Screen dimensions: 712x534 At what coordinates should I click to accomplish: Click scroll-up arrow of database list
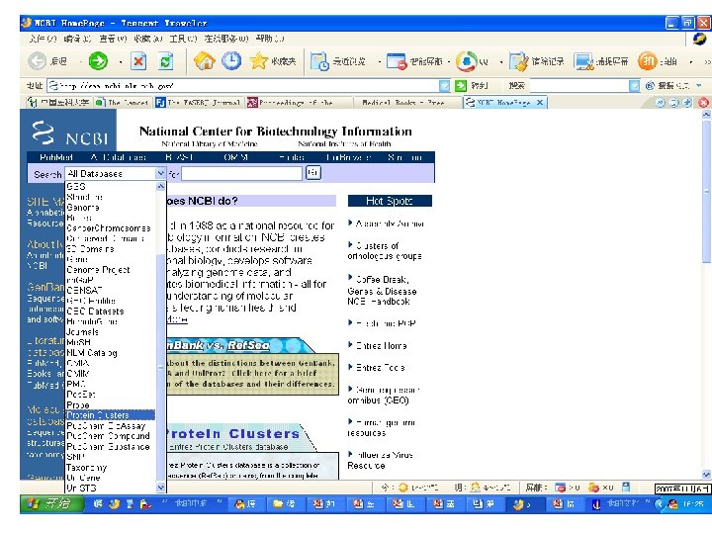(161, 186)
